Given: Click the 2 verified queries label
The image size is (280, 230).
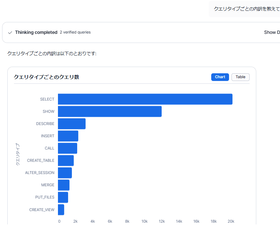Looking at the screenshot, I should click(x=75, y=32).
